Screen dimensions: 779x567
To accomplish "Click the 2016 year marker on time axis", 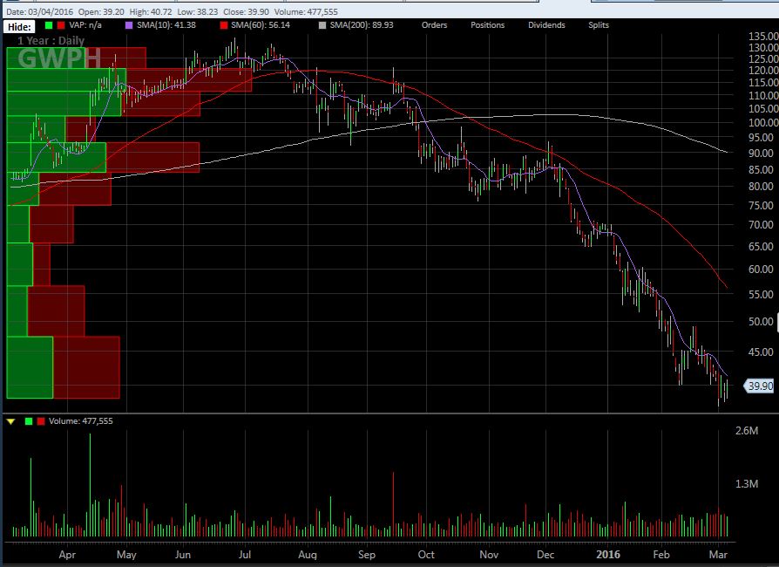I will tap(607, 553).
